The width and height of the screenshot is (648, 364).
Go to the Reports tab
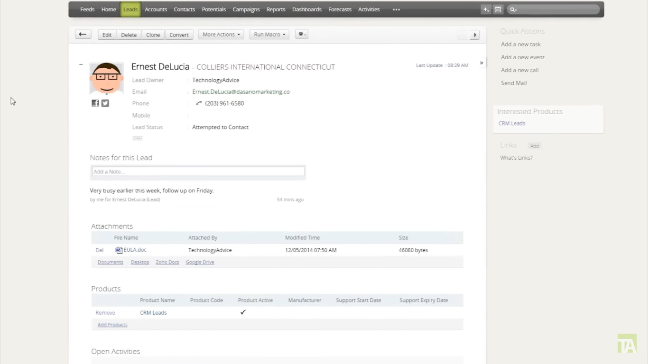pyautogui.click(x=276, y=9)
